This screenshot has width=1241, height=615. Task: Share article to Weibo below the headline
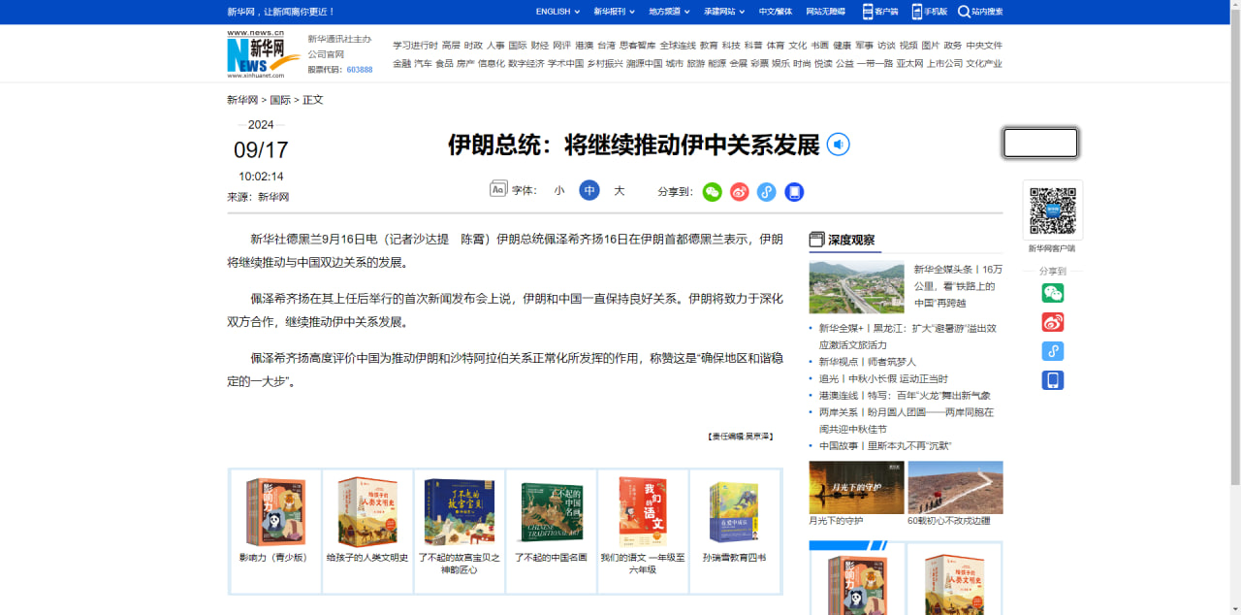[740, 192]
